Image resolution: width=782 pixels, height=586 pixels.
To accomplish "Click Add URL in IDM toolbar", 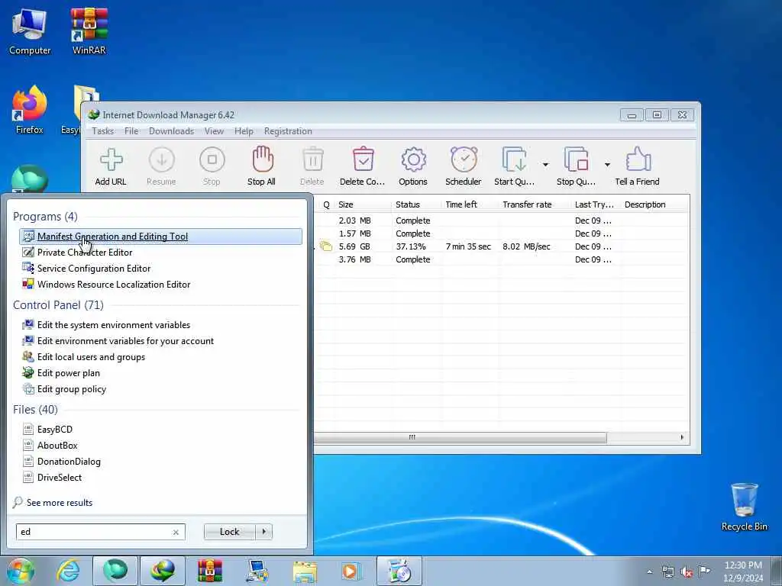I will point(111,167).
